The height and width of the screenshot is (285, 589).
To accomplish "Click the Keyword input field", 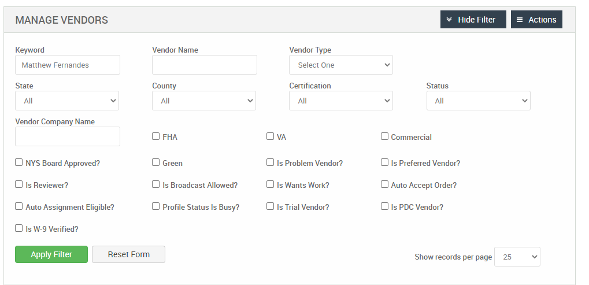I will tap(68, 65).
